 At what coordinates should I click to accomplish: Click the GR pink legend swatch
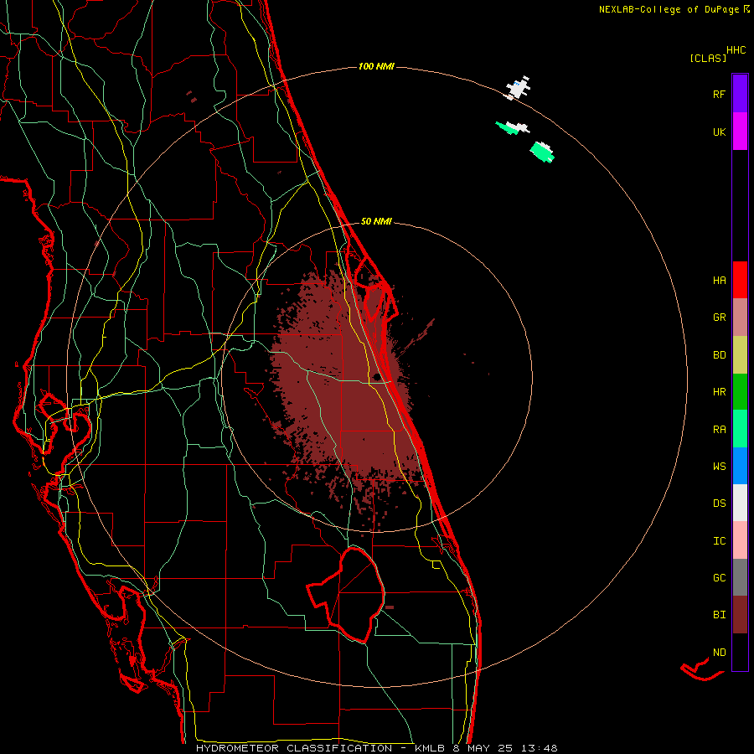(740, 318)
